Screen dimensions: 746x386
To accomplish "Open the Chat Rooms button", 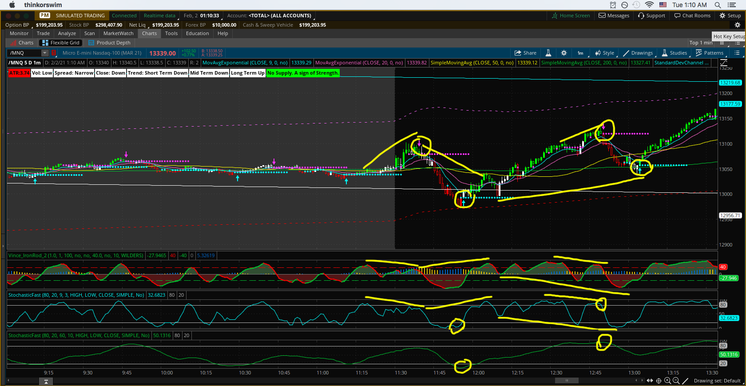I will click(x=692, y=16).
